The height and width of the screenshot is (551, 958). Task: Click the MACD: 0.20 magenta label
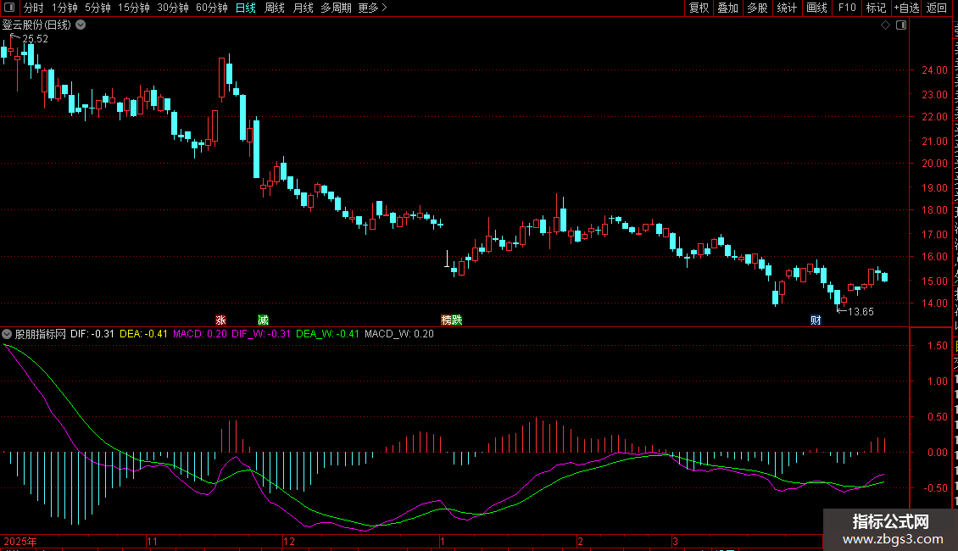pyautogui.click(x=200, y=334)
